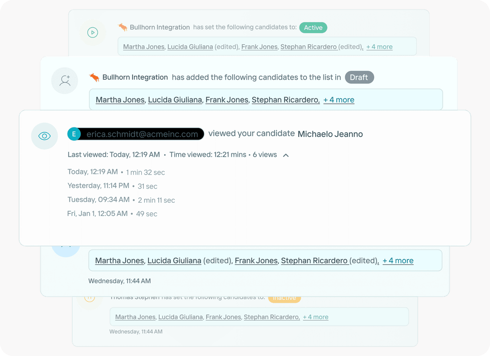The width and height of the screenshot is (490, 356).
Task: Expand the '+ 4 more' candidates in Draft list
Action: (x=338, y=99)
